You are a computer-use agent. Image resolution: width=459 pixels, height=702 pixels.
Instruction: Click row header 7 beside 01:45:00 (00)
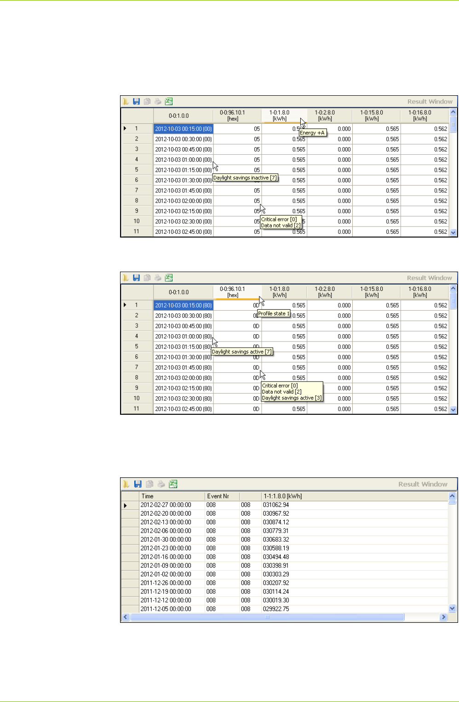(137, 190)
